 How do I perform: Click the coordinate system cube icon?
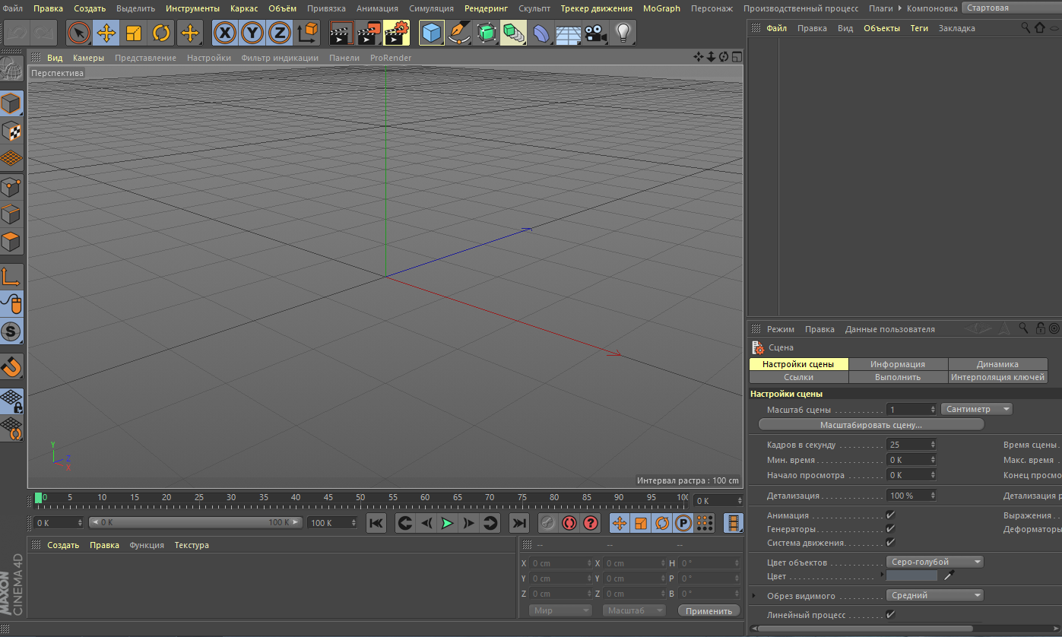tap(308, 33)
